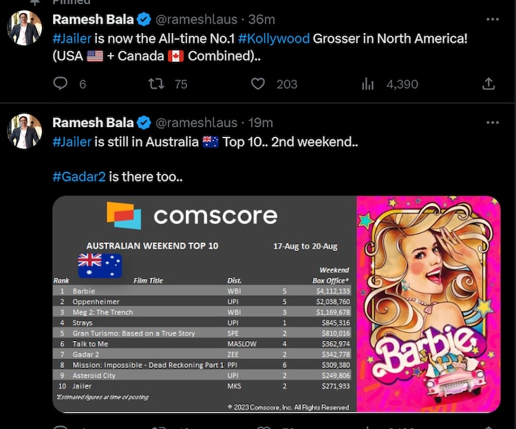Open the #Kollywood hashtag link
Screen dimensions: 516x429
274,38
